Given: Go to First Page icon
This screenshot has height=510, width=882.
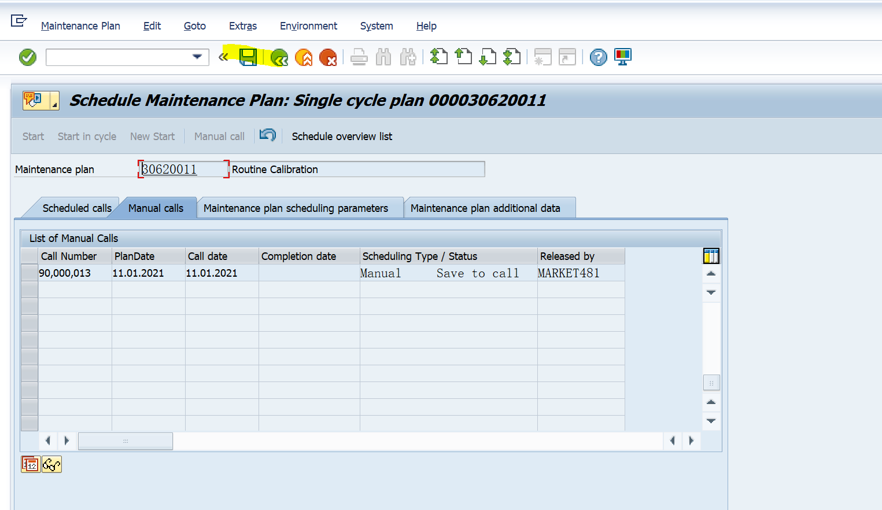Looking at the screenshot, I should (439, 57).
